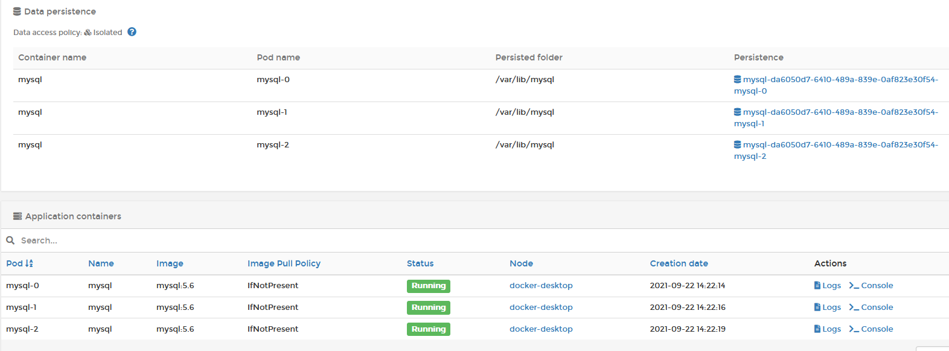Screen dimensions: 949x351
Task: Click the Running status badge for mysql-1
Action: pos(429,308)
